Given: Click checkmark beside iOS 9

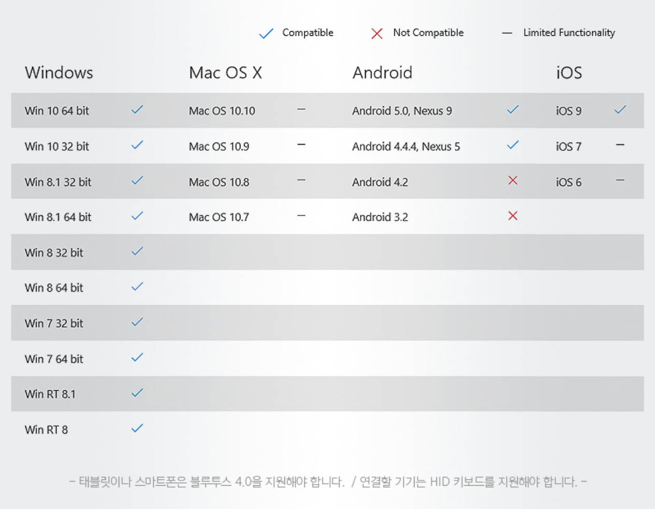Looking at the screenshot, I should pos(620,109).
